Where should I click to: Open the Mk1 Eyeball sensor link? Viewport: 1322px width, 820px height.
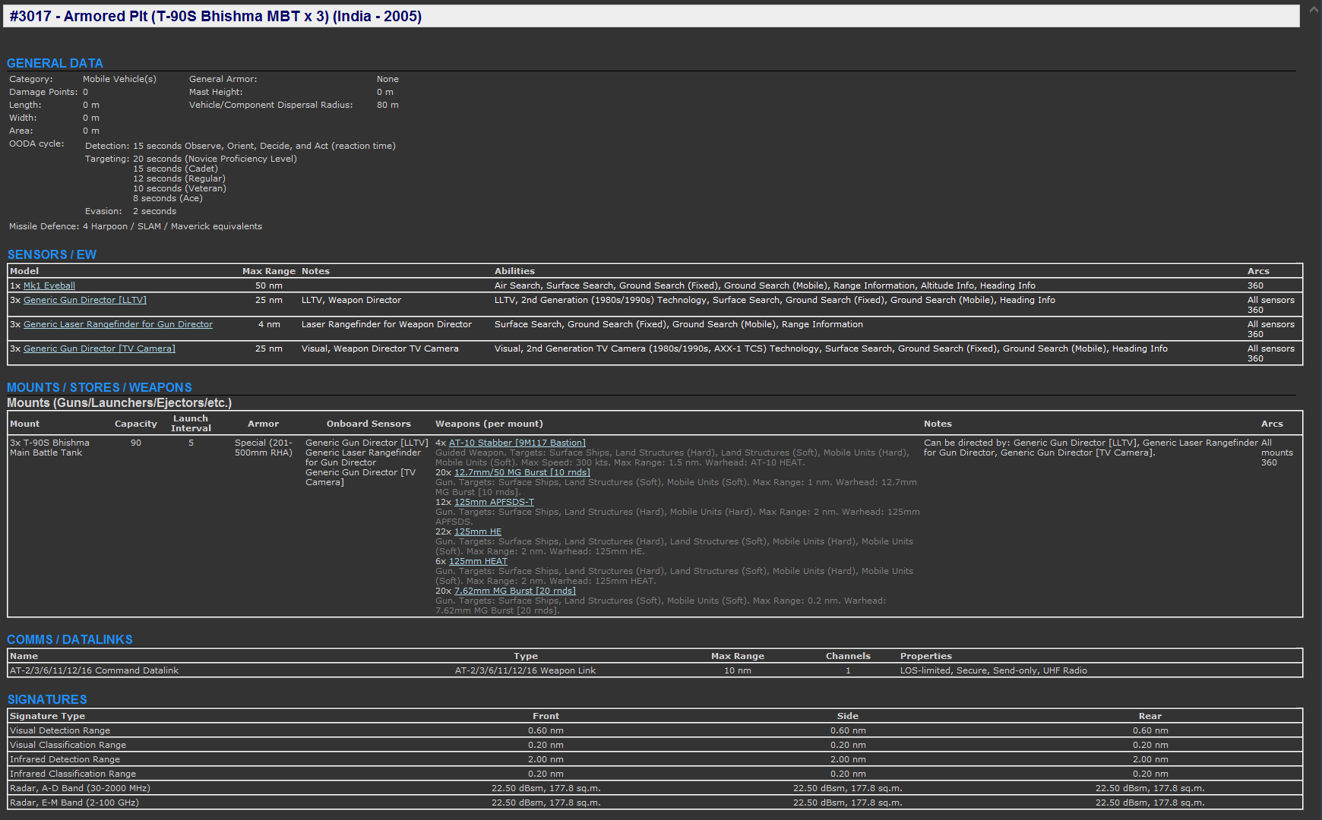pos(49,285)
